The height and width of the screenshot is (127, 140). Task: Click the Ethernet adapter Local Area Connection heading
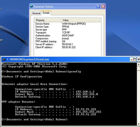[34, 84]
